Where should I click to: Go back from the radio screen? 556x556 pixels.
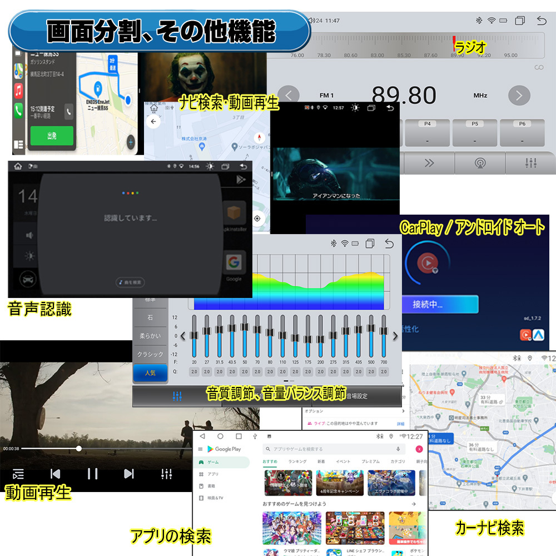[542, 21]
